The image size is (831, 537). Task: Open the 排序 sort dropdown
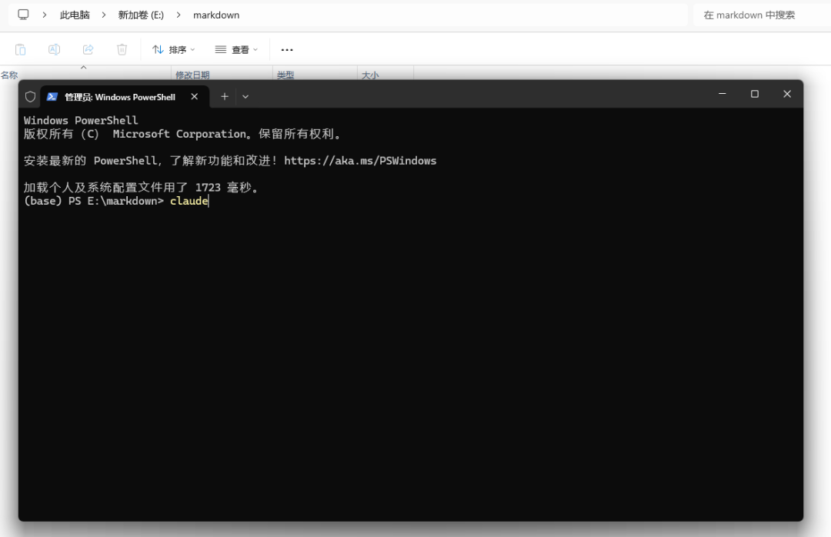pyautogui.click(x=174, y=49)
